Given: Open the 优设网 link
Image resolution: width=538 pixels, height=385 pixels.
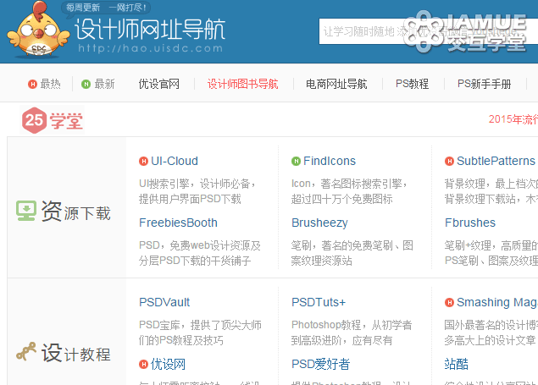Looking at the screenshot, I should [168, 364].
